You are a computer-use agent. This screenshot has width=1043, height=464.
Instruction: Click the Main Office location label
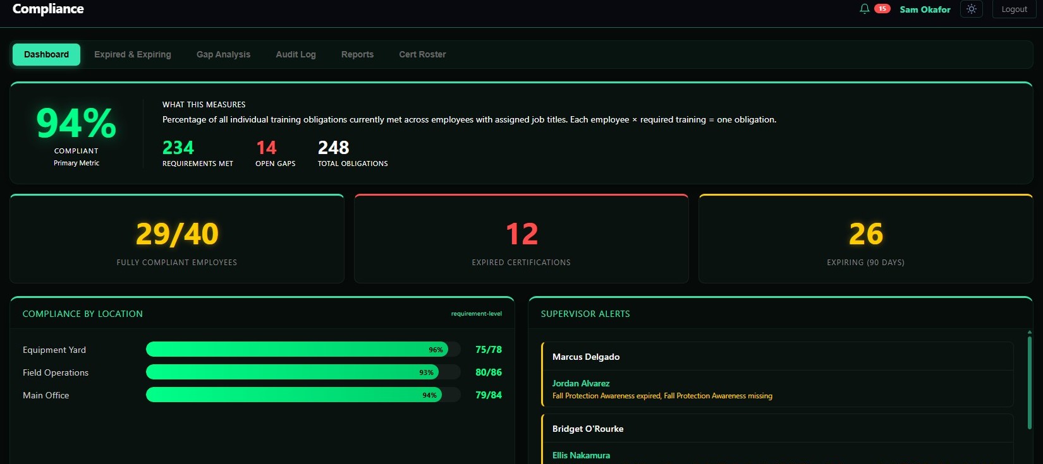point(46,395)
